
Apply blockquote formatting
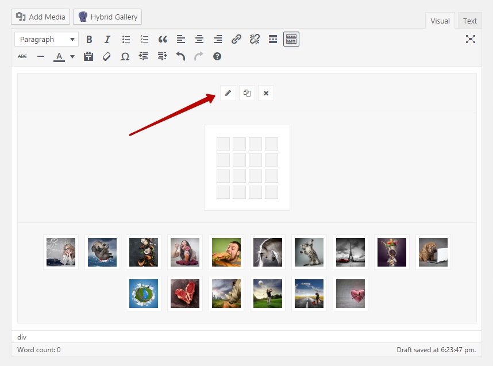(x=163, y=39)
